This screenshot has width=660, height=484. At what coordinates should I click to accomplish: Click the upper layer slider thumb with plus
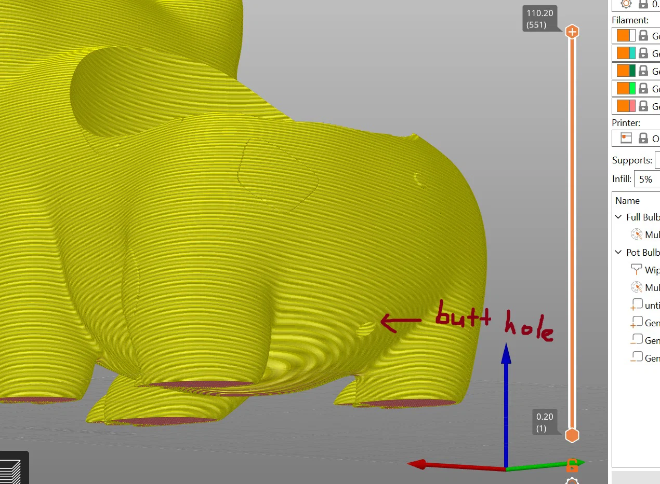[x=572, y=32]
